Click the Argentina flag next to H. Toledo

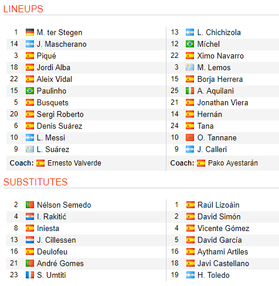(x=190, y=275)
